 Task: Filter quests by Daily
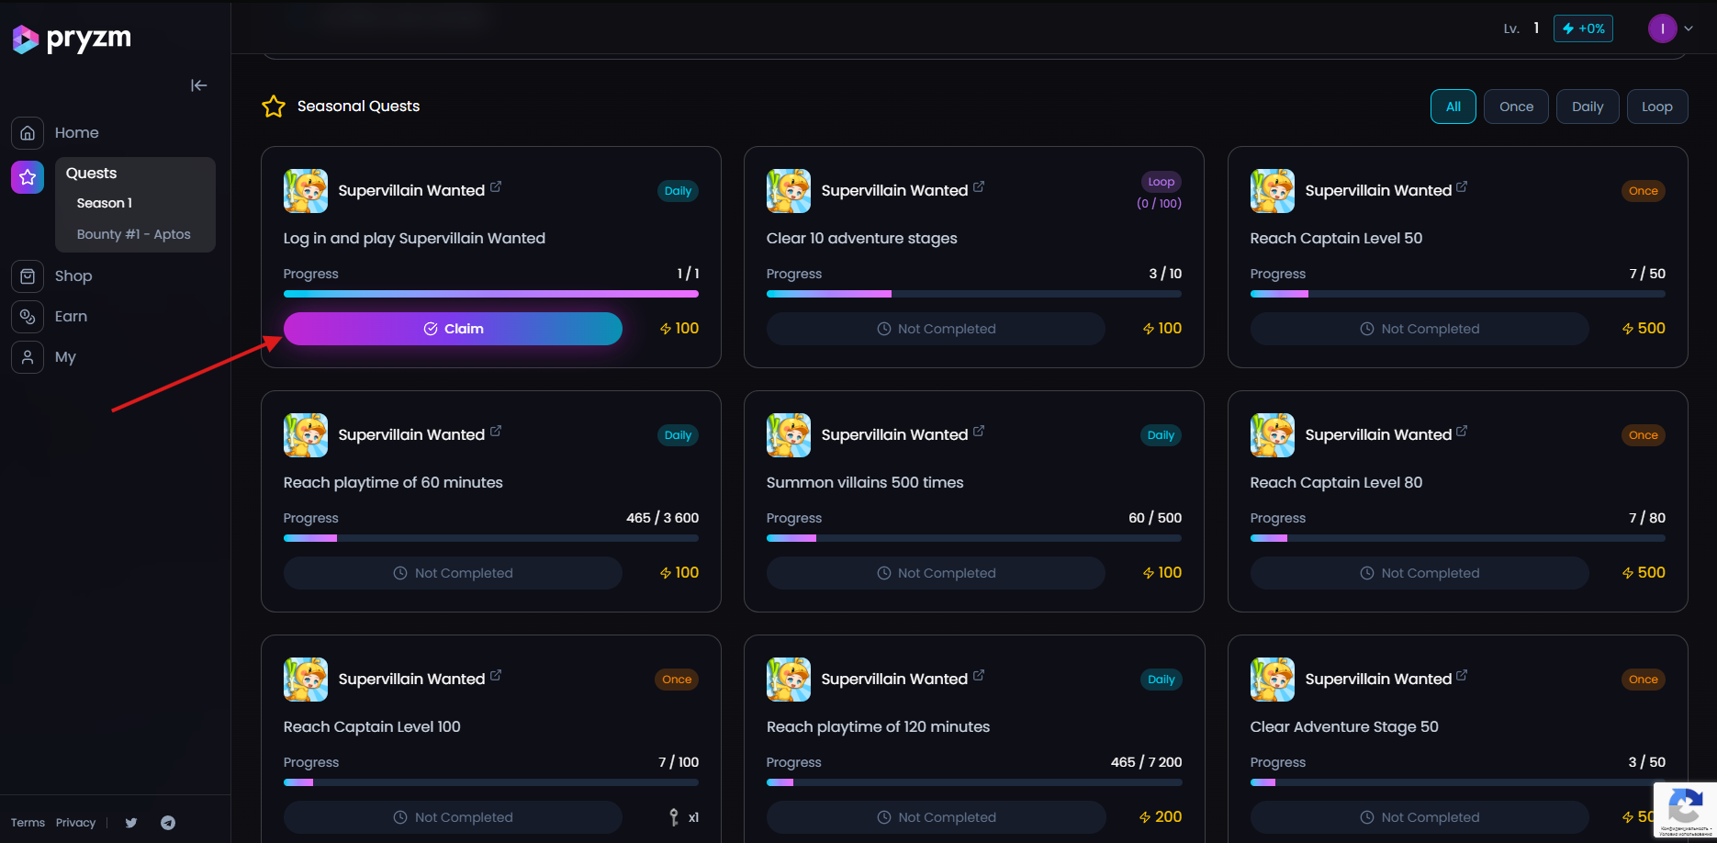[x=1587, y=107]
